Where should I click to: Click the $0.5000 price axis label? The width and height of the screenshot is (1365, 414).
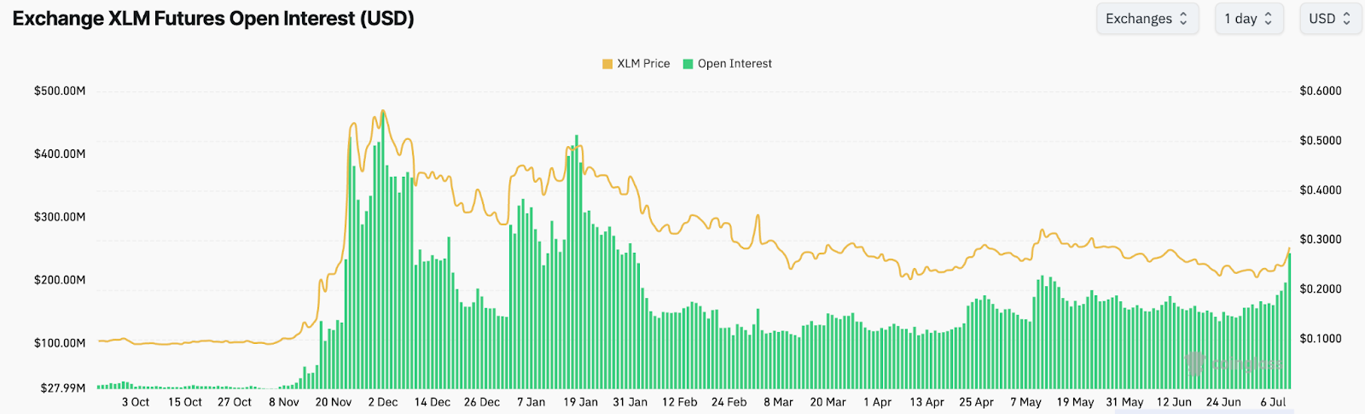(x=1321, y=141)
